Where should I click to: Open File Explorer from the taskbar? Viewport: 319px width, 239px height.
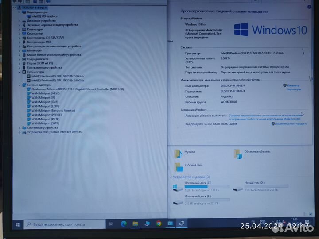pyautogui.click(x=135, y=224)
